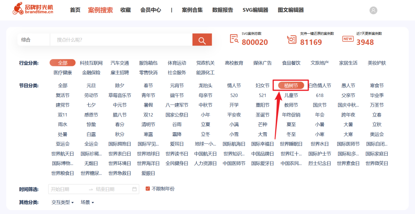Filter by 春节 holiday
The width and height of the screenshot is (415, 214).
point(148,86)
